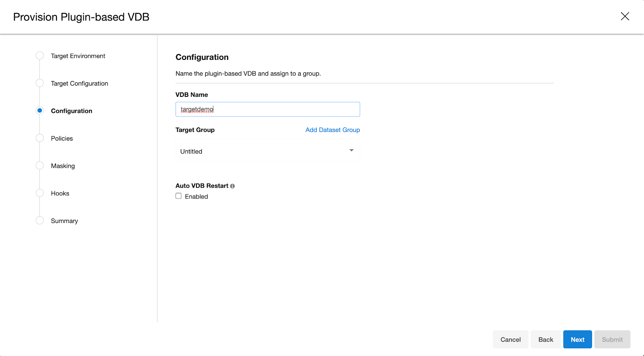Jump to the Summary step label
Viewport: 644px width, 356px height.
coord(64,221)
